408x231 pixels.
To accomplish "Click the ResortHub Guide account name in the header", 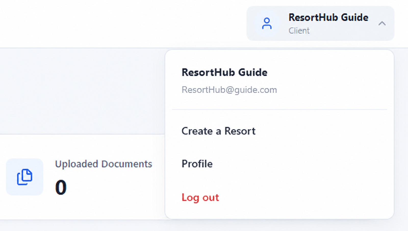I will 328,17.
